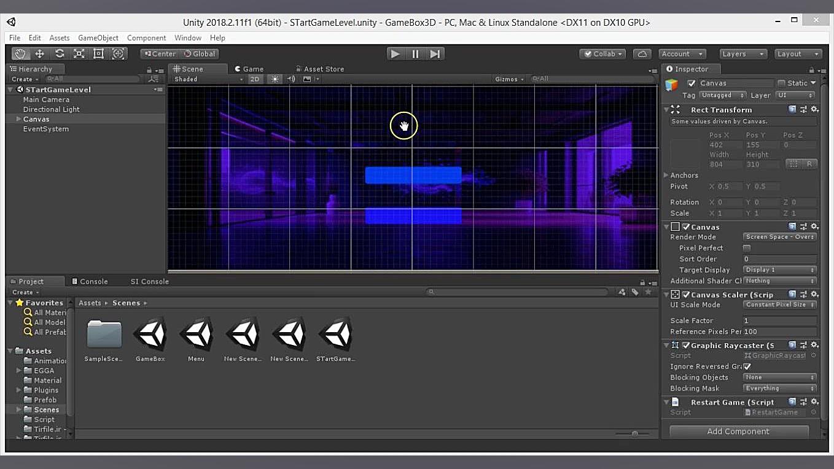The image size is (834, 469).
Task: Open the Canvas component gear menu
Action: click(x=814, y=227)
